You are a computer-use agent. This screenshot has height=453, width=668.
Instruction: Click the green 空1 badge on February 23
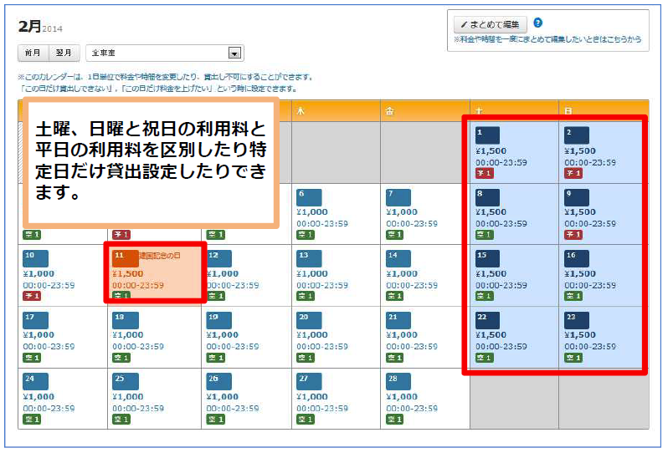572,358
